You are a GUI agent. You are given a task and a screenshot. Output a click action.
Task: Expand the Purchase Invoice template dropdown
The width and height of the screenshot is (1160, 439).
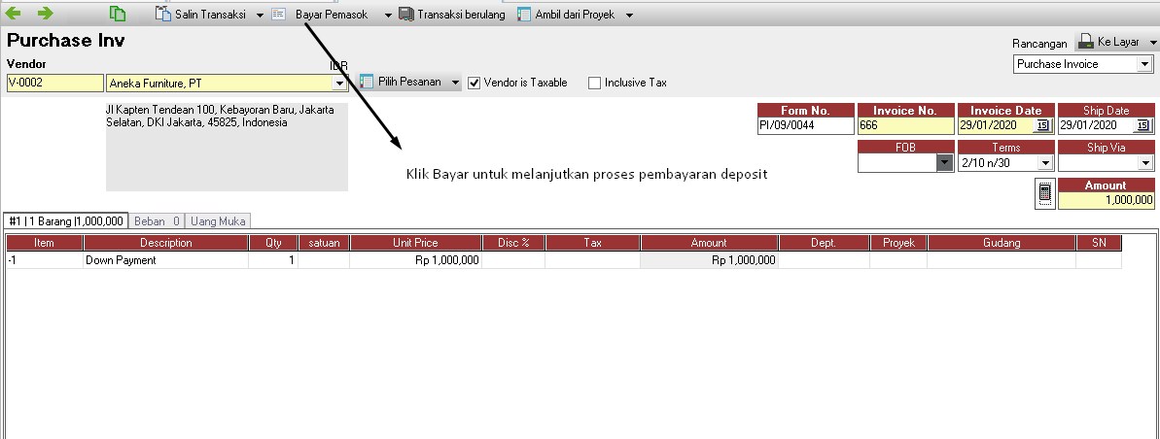1143,64
